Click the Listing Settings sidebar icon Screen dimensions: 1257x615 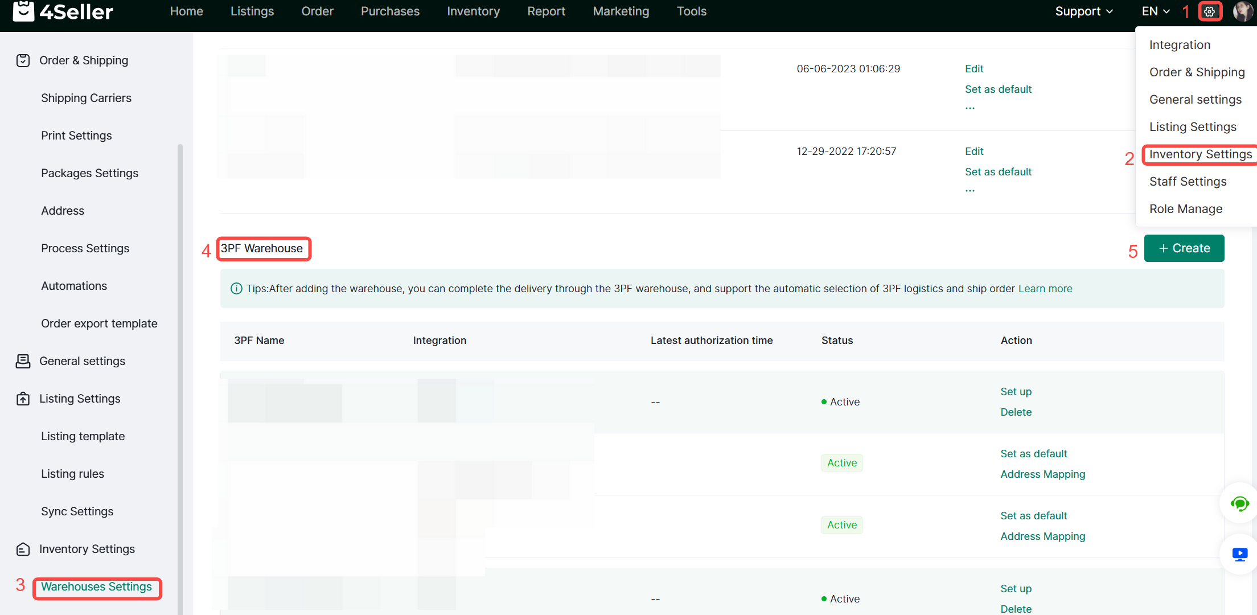click(x=23, y=399)
